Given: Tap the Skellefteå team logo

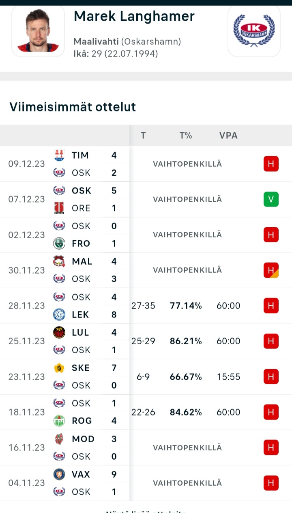Looking at the screenshot, I should coord(59,368).
